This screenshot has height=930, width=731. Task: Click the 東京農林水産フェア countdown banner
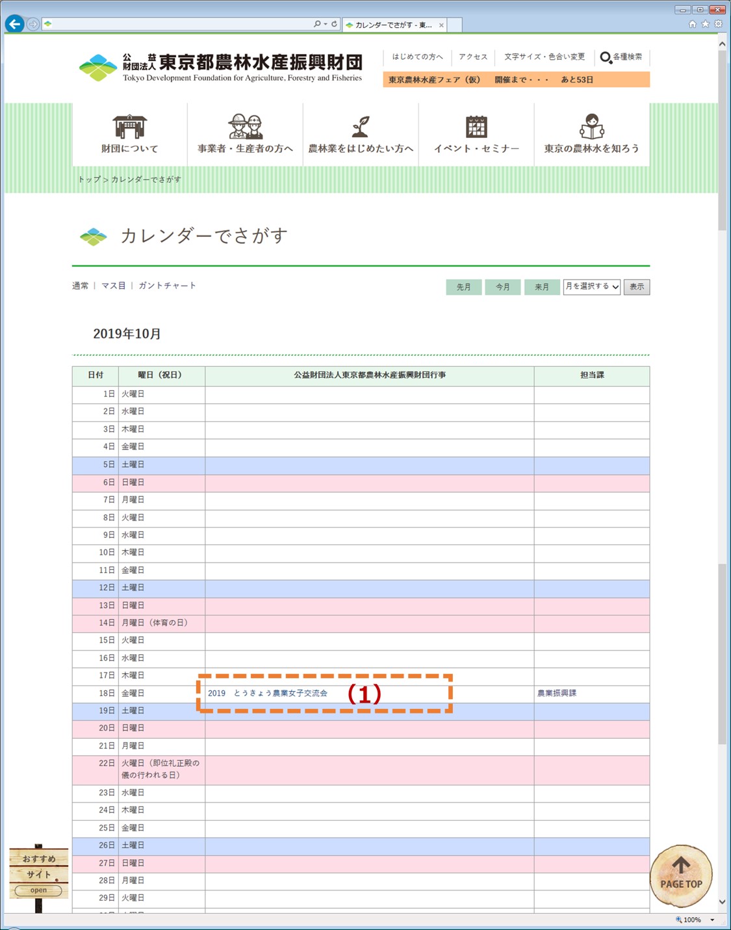517,79
